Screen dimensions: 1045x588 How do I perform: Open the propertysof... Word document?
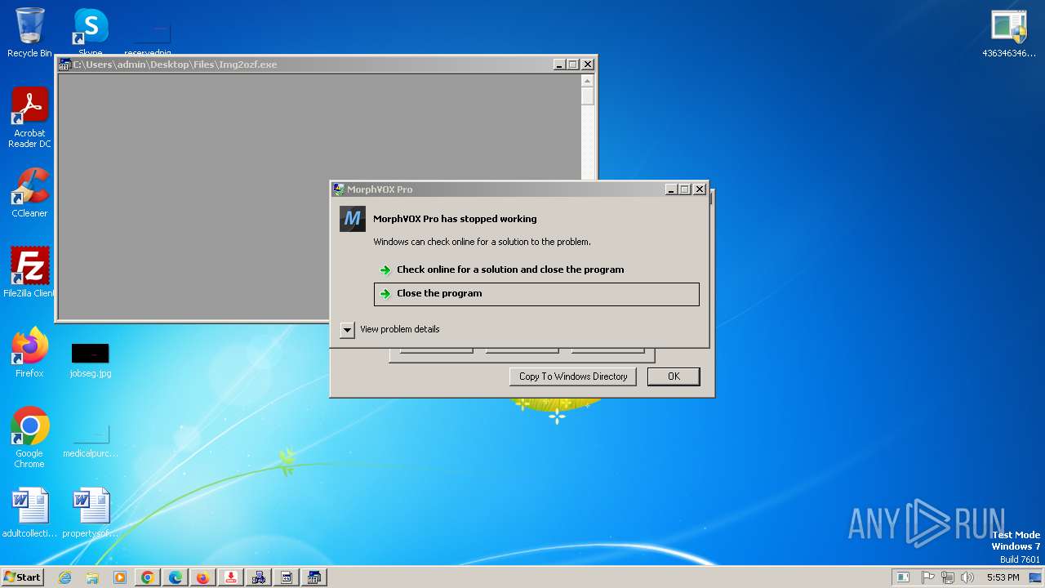pyautogui.click(x=91, y=513)
